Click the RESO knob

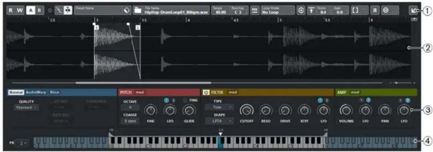click(266, 111)
